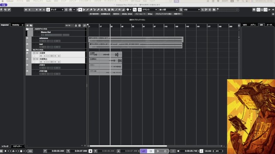275x154 pixels.
Task: Click the Add Track plus button
Action: tap(27, 26)
